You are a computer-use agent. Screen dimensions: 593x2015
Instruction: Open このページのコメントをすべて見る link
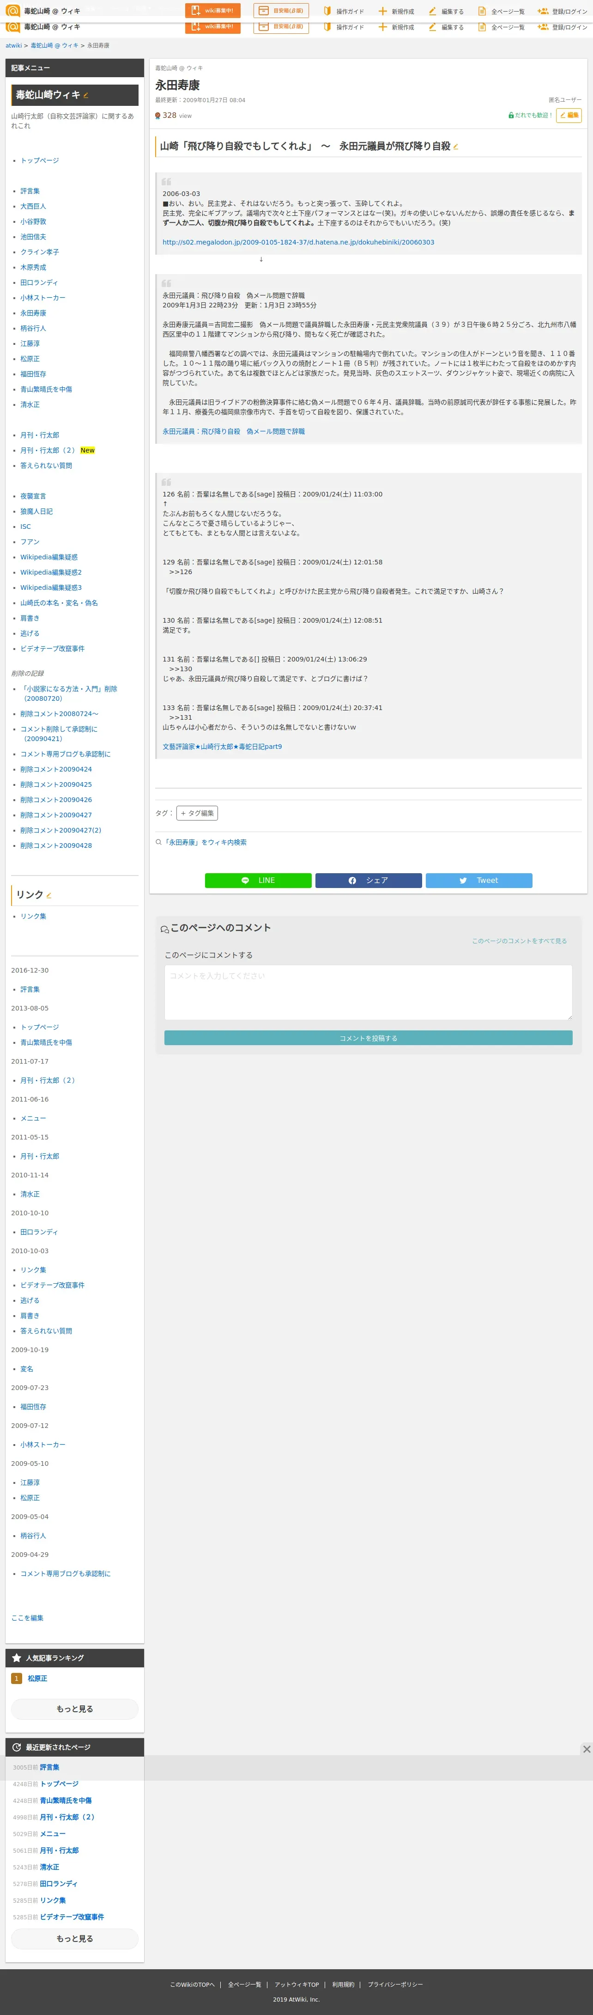pos(519,941)
